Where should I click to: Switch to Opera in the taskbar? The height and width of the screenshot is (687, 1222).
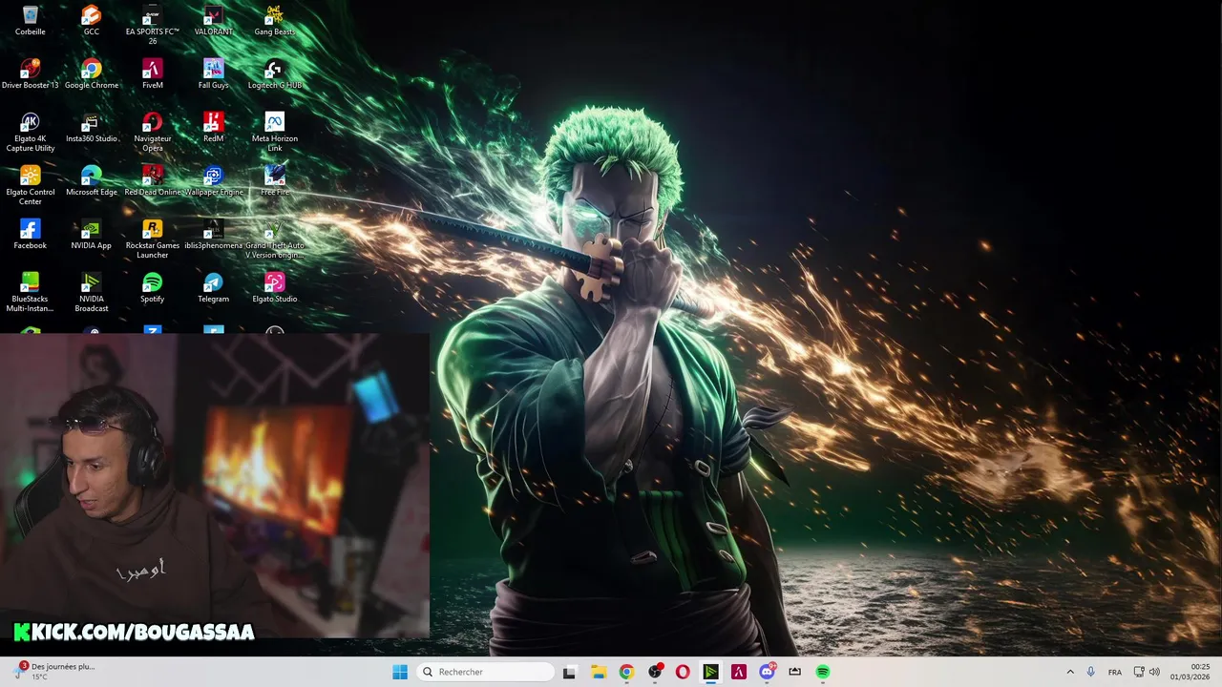pos(683,672)
